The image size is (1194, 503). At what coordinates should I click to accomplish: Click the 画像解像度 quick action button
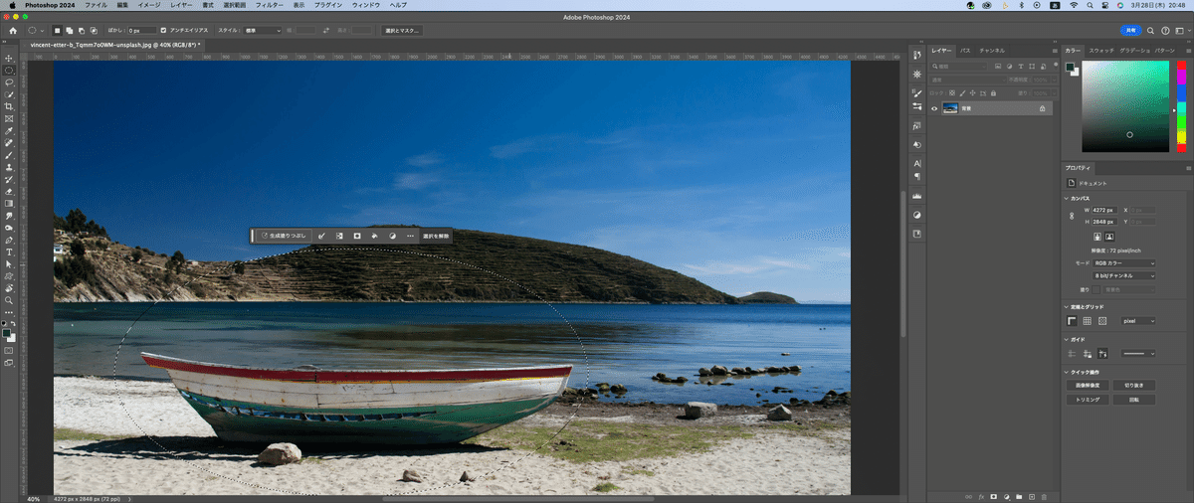point(1088,385)
